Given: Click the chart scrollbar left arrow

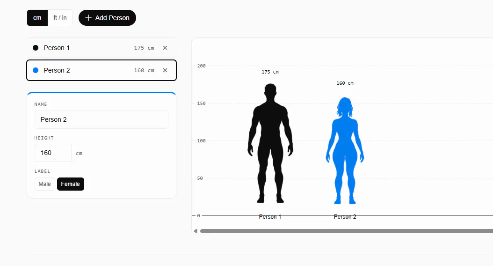Looking at the screenshot, I should click(196, 231).
